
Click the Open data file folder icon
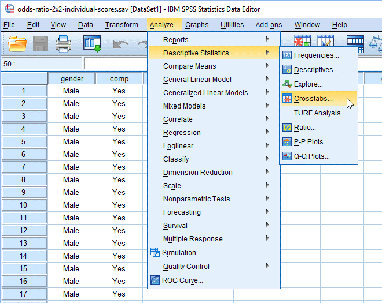point(17,43)
